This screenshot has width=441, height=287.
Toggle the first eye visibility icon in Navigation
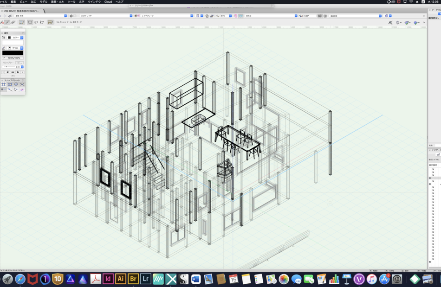tap(430, 178)
